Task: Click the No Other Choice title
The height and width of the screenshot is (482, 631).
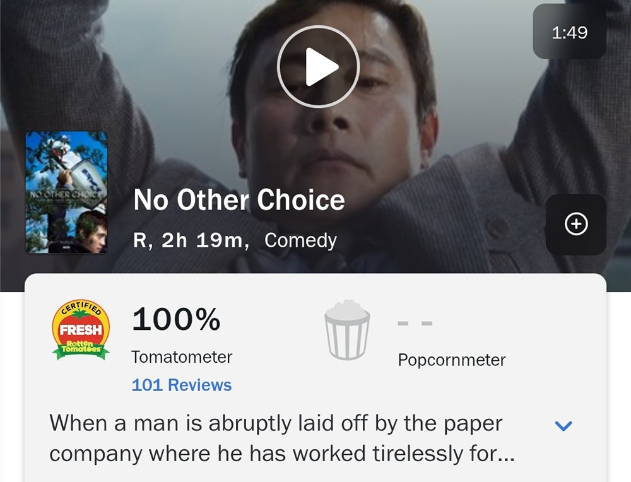Action: click(x=239, y=201)
